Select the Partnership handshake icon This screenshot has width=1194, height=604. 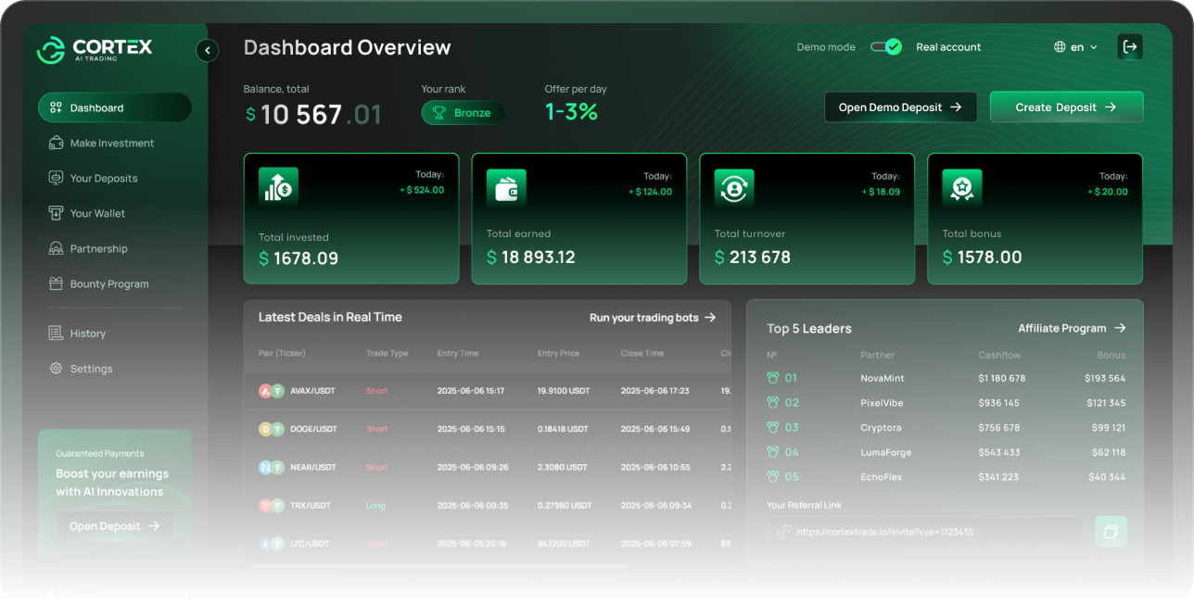pyautogui.click(x=56, y=248)
